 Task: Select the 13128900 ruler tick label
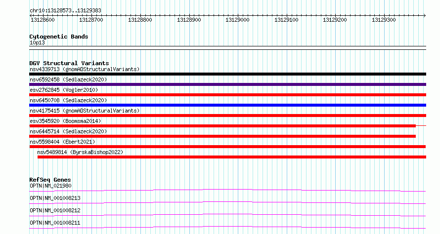(x=189, y=20)
